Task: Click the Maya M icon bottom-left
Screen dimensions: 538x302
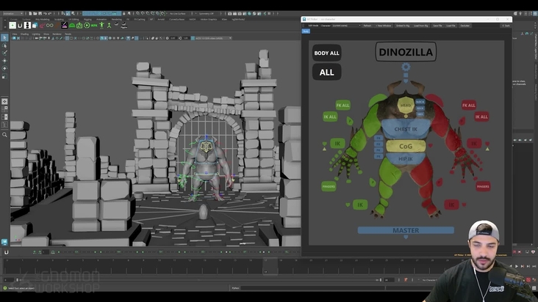Action: click(4, 242)
